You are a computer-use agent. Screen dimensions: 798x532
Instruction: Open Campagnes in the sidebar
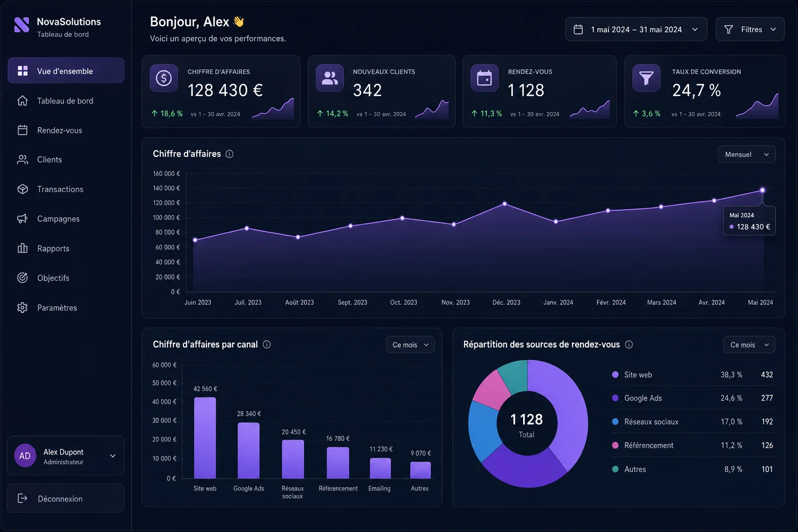(66, 219)
